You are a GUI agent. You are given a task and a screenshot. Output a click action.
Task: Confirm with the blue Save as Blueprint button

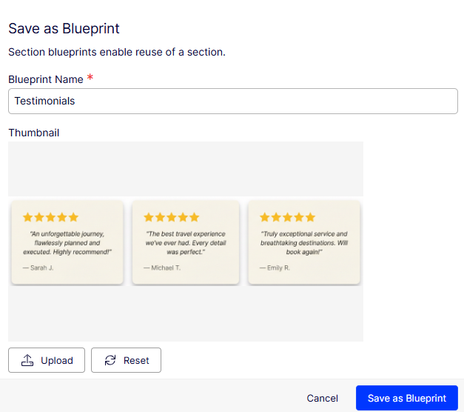(x=407, y=398)
